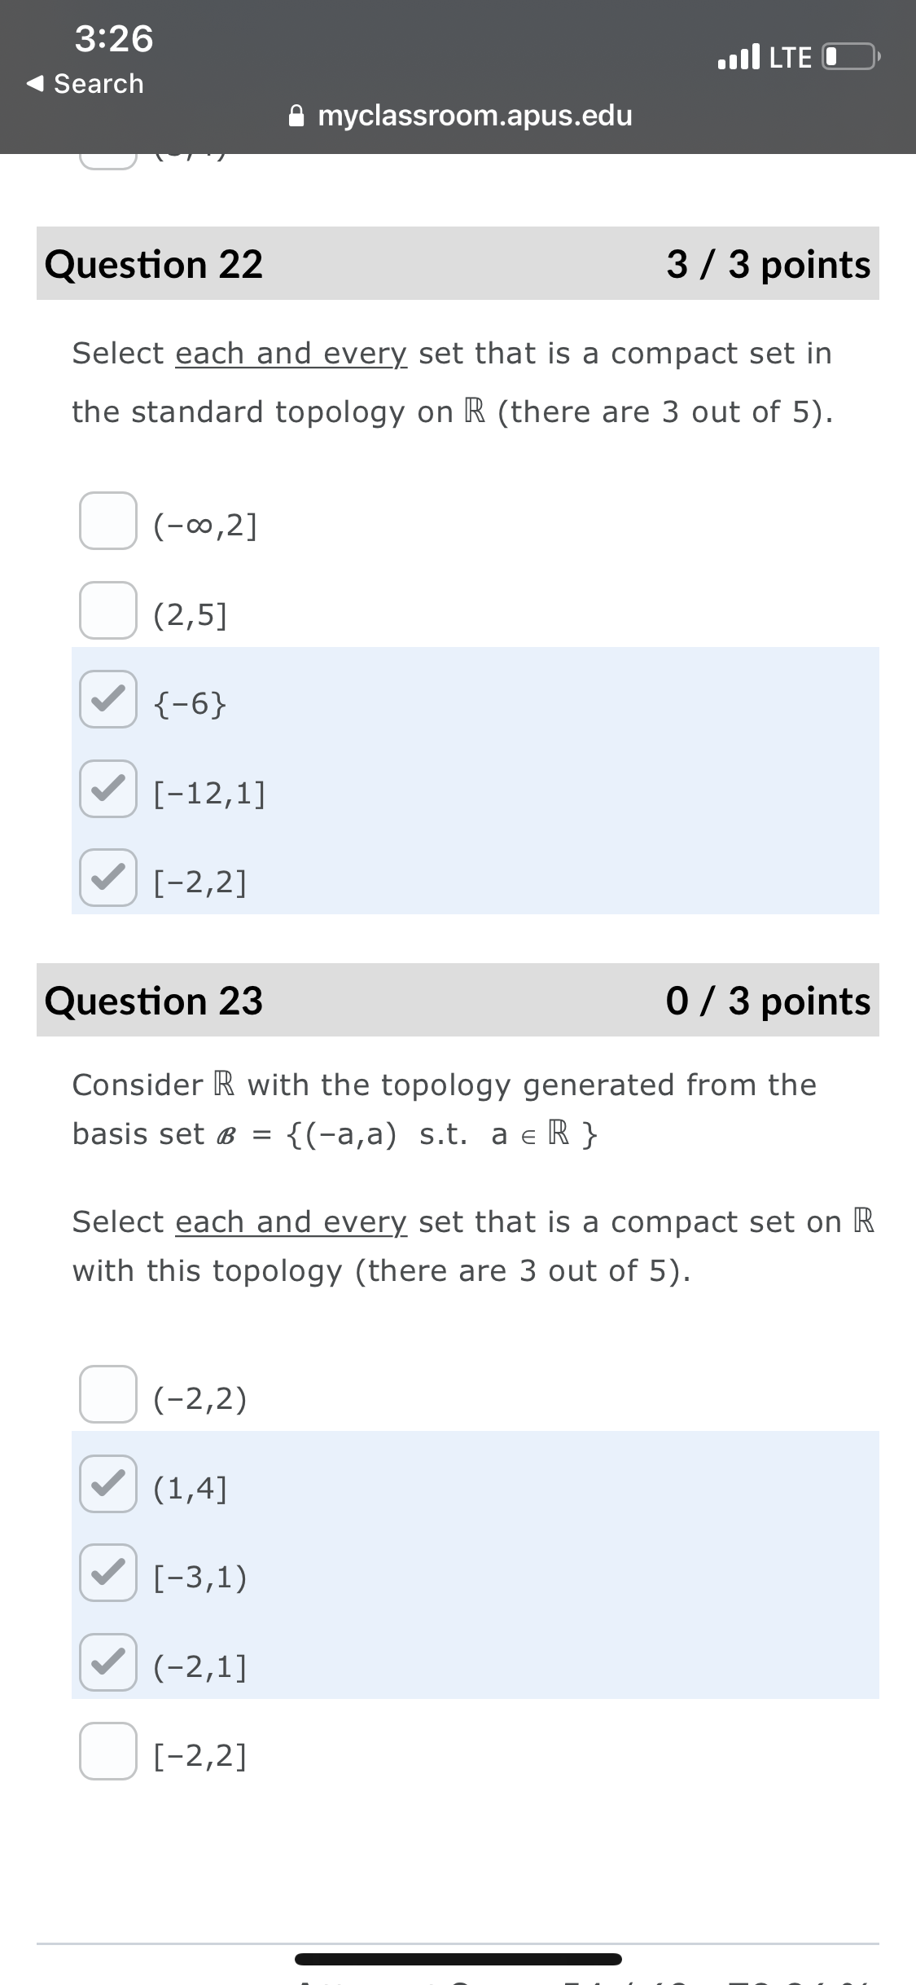Tap the Question 22 header bar
The height and width of the screenshot is (1985, 916).
tap(458, 263)
